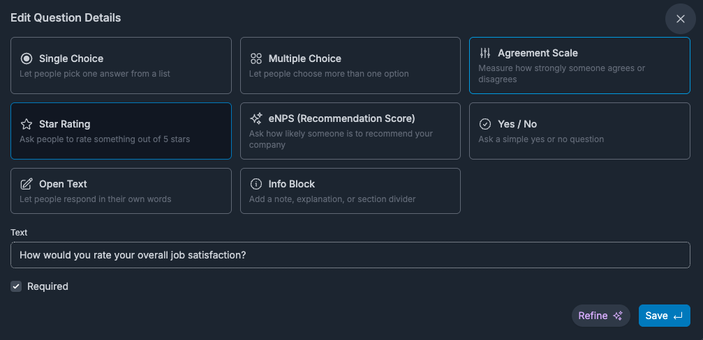Click the Agreement Scale sliders icon
Image resolution: width=703 pixels, height=340 pixels.
click(x=485, y=53)
